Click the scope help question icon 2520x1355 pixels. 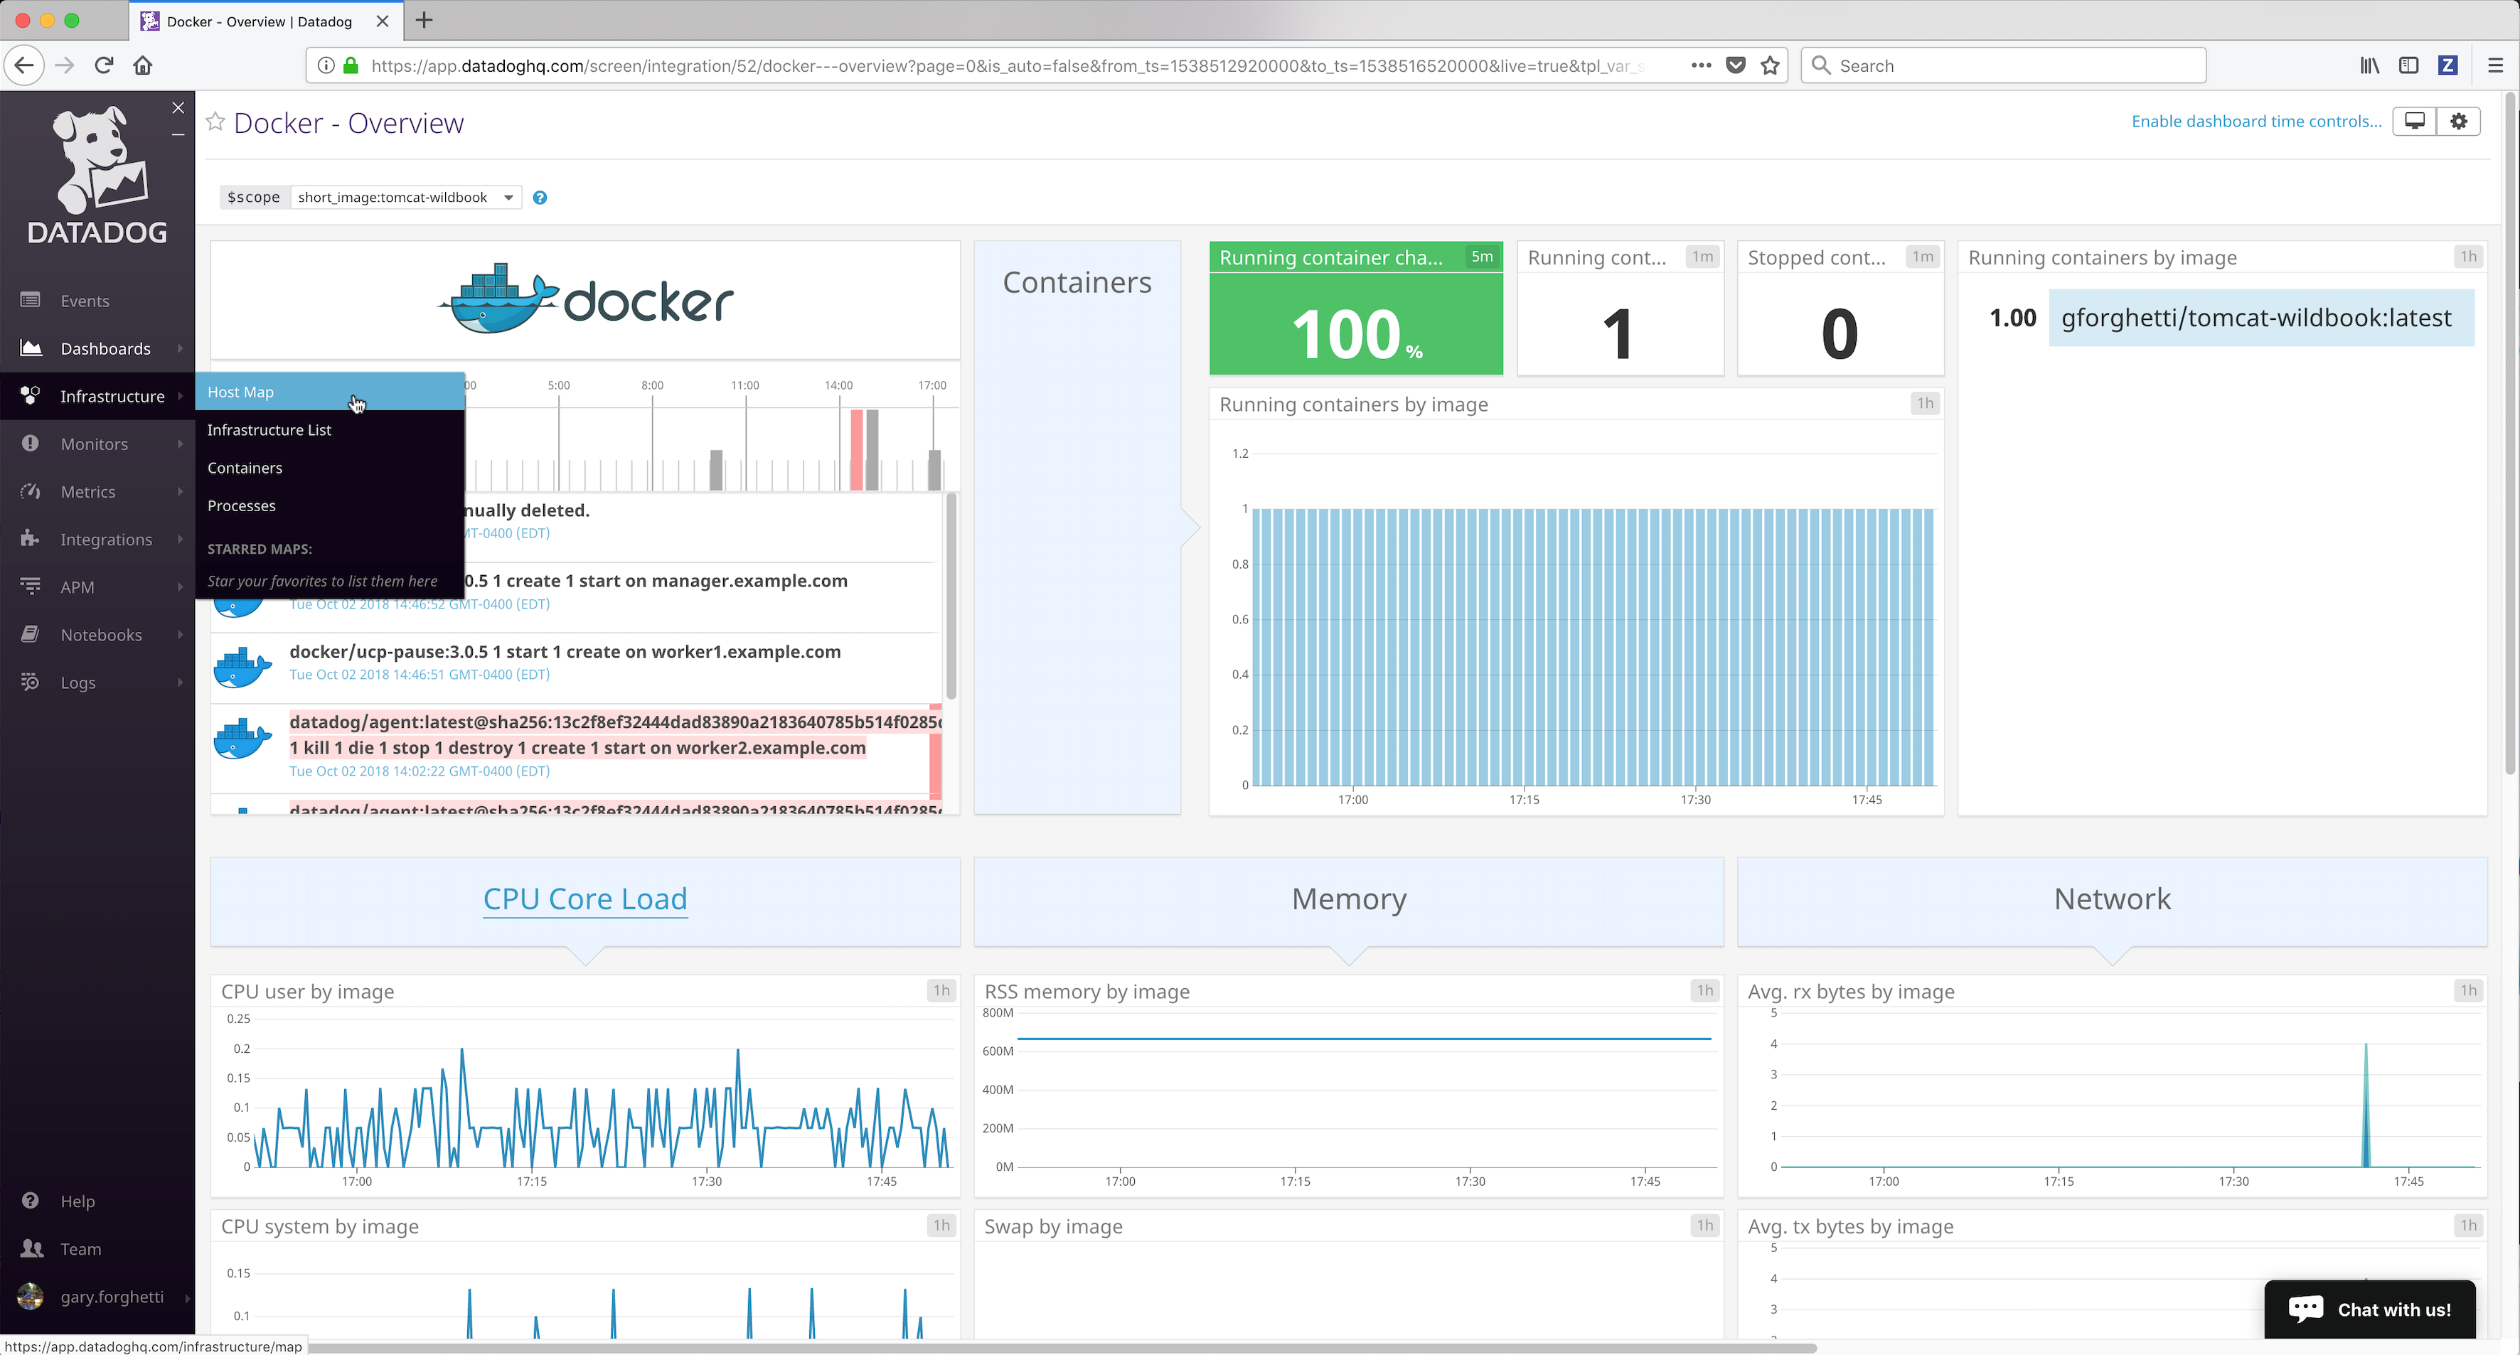(540, 198)
